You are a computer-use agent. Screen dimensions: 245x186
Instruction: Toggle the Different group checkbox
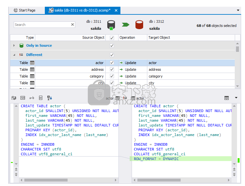pos(112,55)
